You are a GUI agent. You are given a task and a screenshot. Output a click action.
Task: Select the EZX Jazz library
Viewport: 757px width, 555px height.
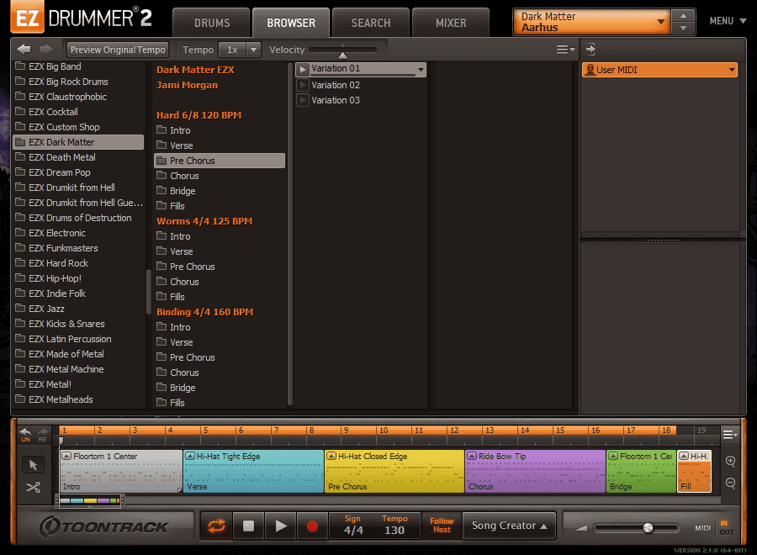click(x=78, y=309)
